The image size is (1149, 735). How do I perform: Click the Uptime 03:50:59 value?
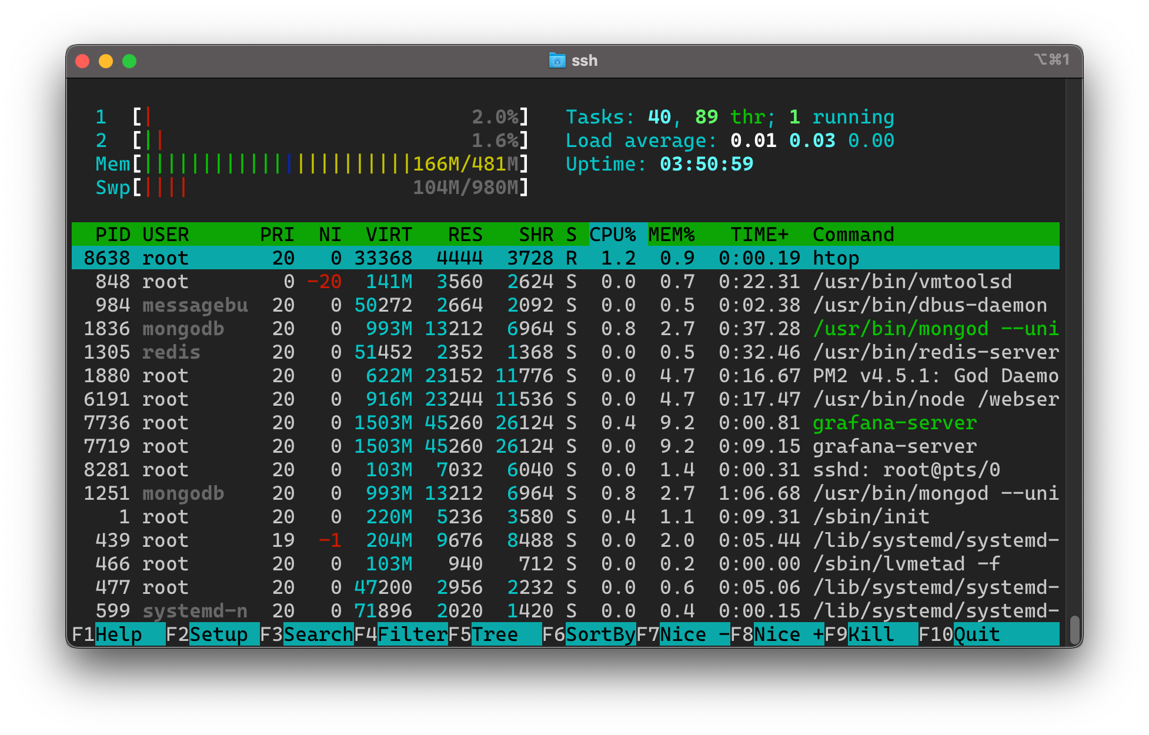(706, 164)
